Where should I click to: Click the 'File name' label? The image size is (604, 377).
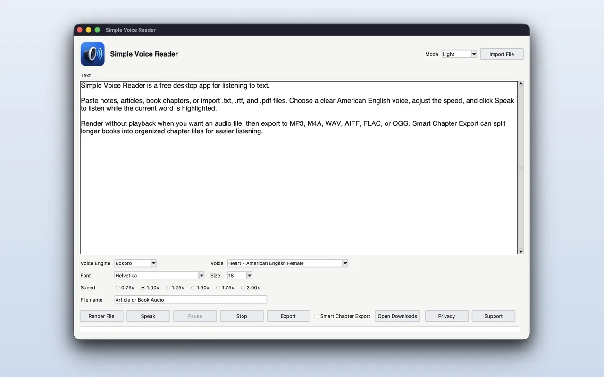pyautogui.click(x=92, y=300)
